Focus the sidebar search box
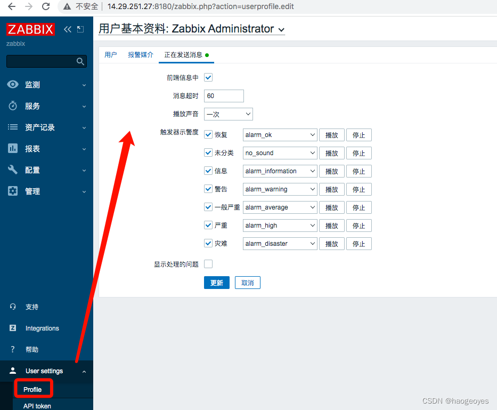 click(46, 61)
